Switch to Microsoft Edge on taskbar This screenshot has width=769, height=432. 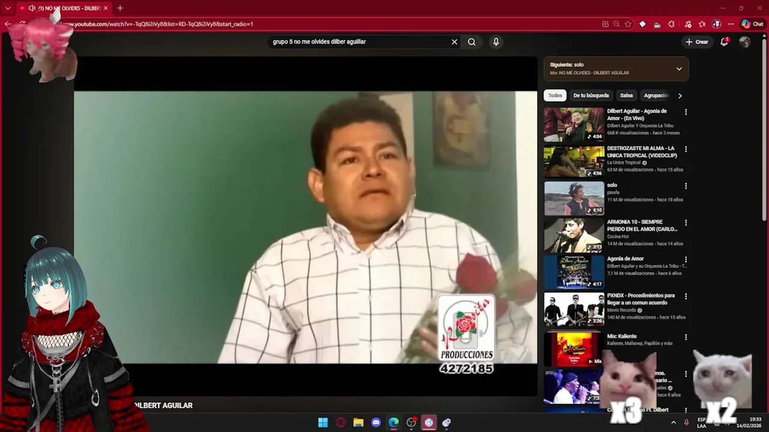pos(394,422)
